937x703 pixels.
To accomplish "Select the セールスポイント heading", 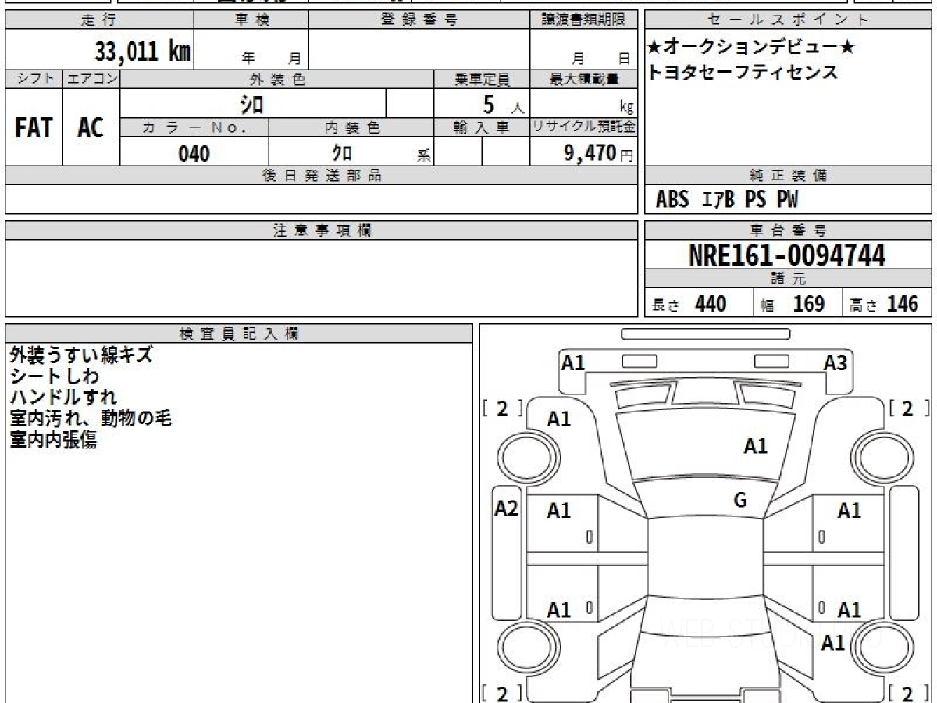I will [x=788, y=20].
